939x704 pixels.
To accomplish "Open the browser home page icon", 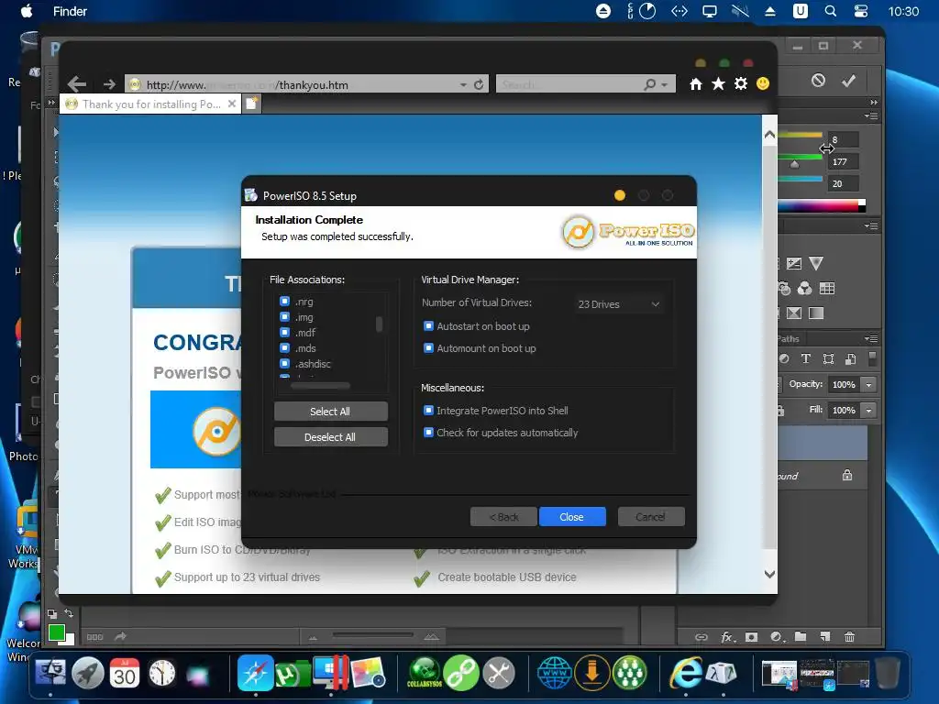I will (x=695, y=83).
